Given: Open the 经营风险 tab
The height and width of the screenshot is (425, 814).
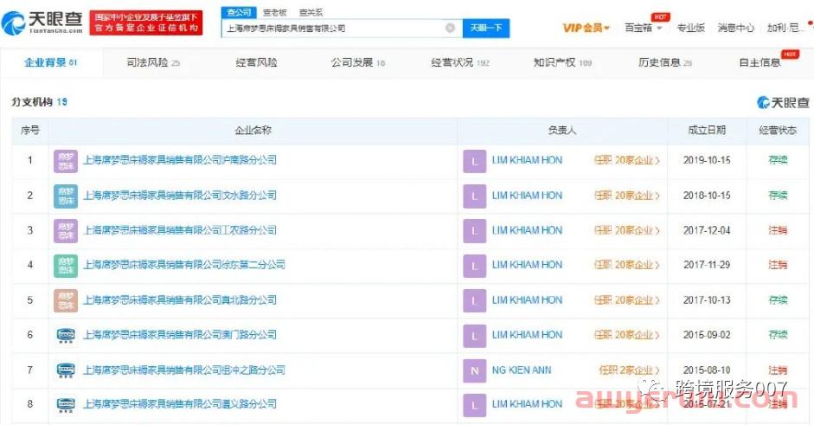Looking at the screenshot, I should pos(256,62).
